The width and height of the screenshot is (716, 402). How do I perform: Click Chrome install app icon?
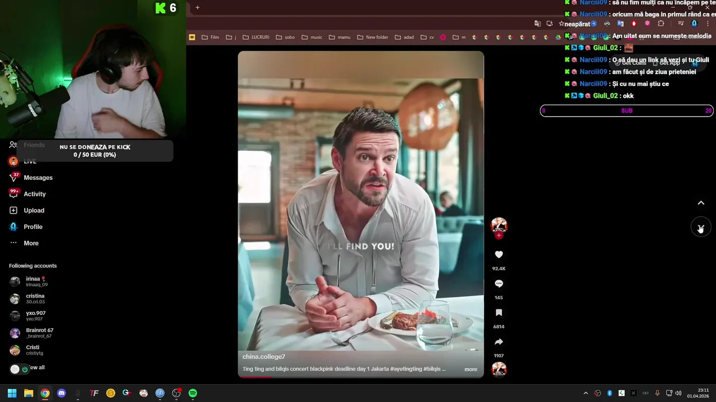click(x=549, y=23)
